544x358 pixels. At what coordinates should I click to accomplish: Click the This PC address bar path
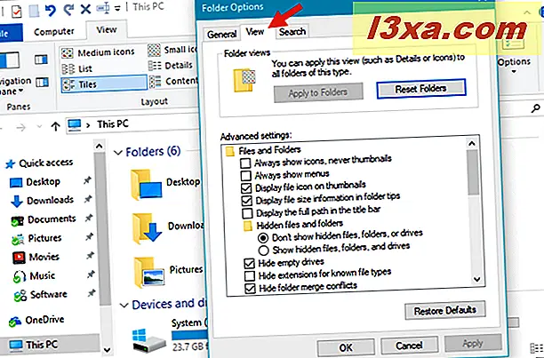tap(112, 124)
